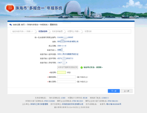This screenshot has height=113, width=147.
Task: Click the legal representative name value
Action: 60,50
